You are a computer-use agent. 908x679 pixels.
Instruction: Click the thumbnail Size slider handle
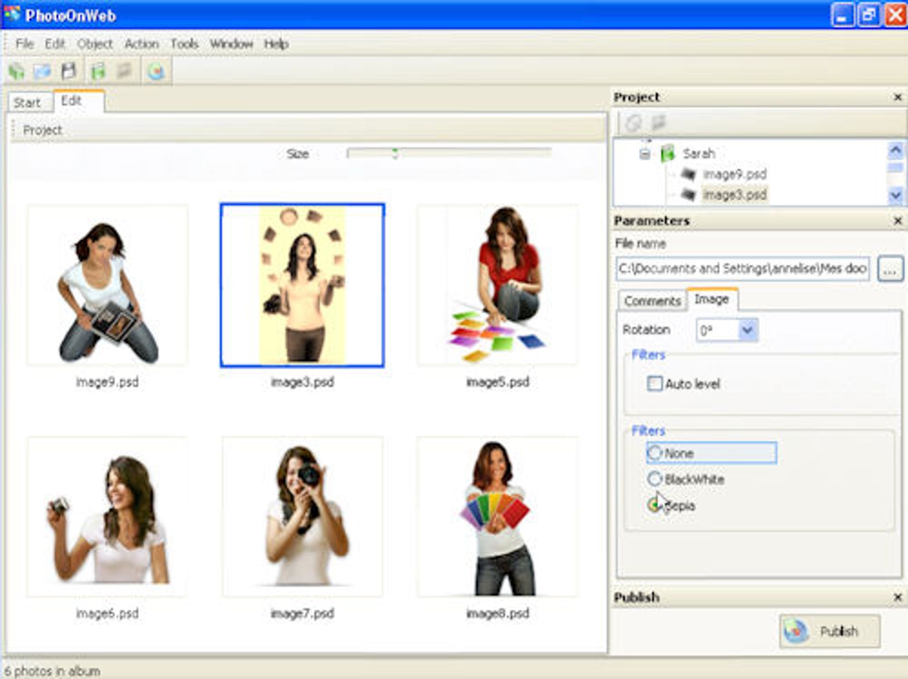tap(395, 153)
